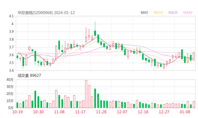Click the 01-08 date axis label

185,112
